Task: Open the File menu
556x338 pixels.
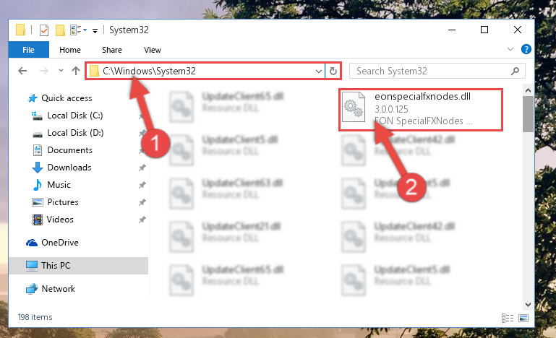Action: tap(28, 50)
